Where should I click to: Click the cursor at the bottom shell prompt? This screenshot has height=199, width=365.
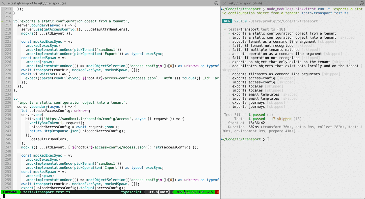[x=268, y=139]
